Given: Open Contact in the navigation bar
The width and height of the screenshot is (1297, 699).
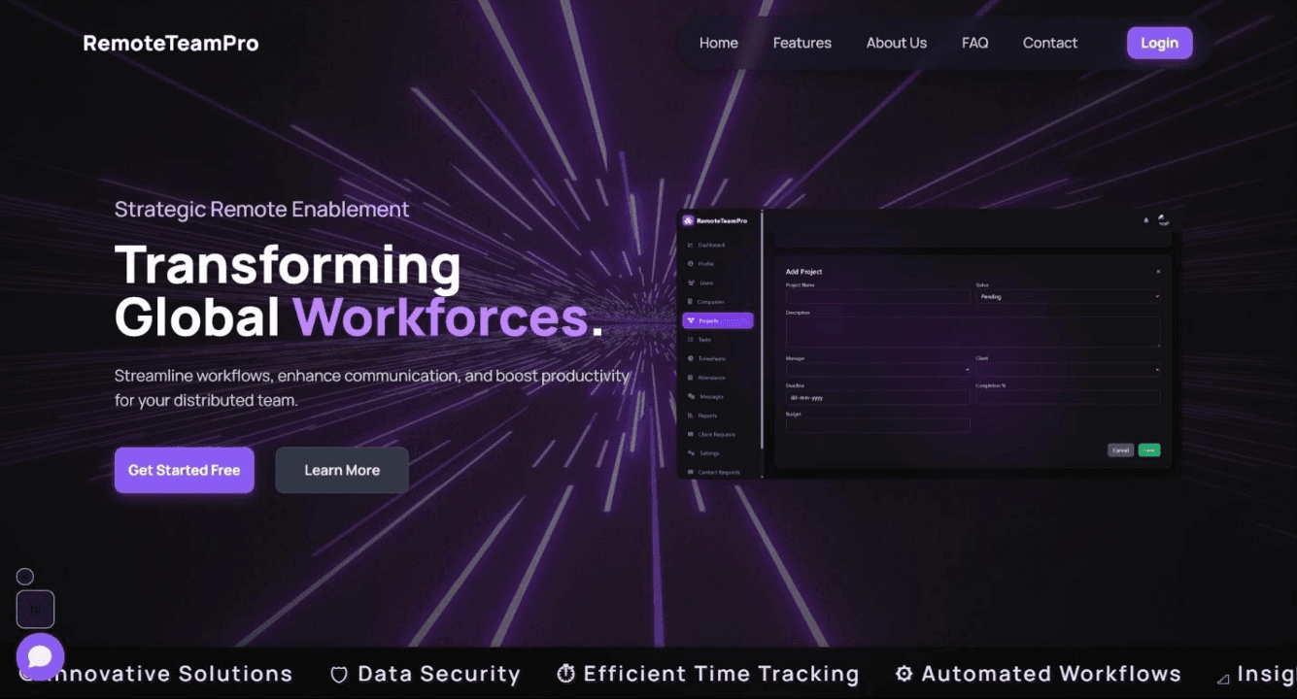Looking at the screenshot, I should [1050, 43].
